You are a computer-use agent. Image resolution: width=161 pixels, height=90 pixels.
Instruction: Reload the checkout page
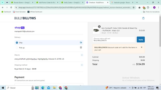tap(11, 7)
